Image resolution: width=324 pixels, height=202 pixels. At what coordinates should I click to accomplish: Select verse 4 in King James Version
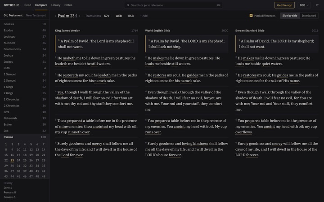pyautogui.click(x=96, y=98)
